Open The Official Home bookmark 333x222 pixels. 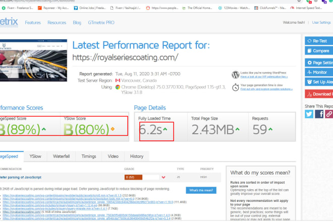(x=197, y=8)
